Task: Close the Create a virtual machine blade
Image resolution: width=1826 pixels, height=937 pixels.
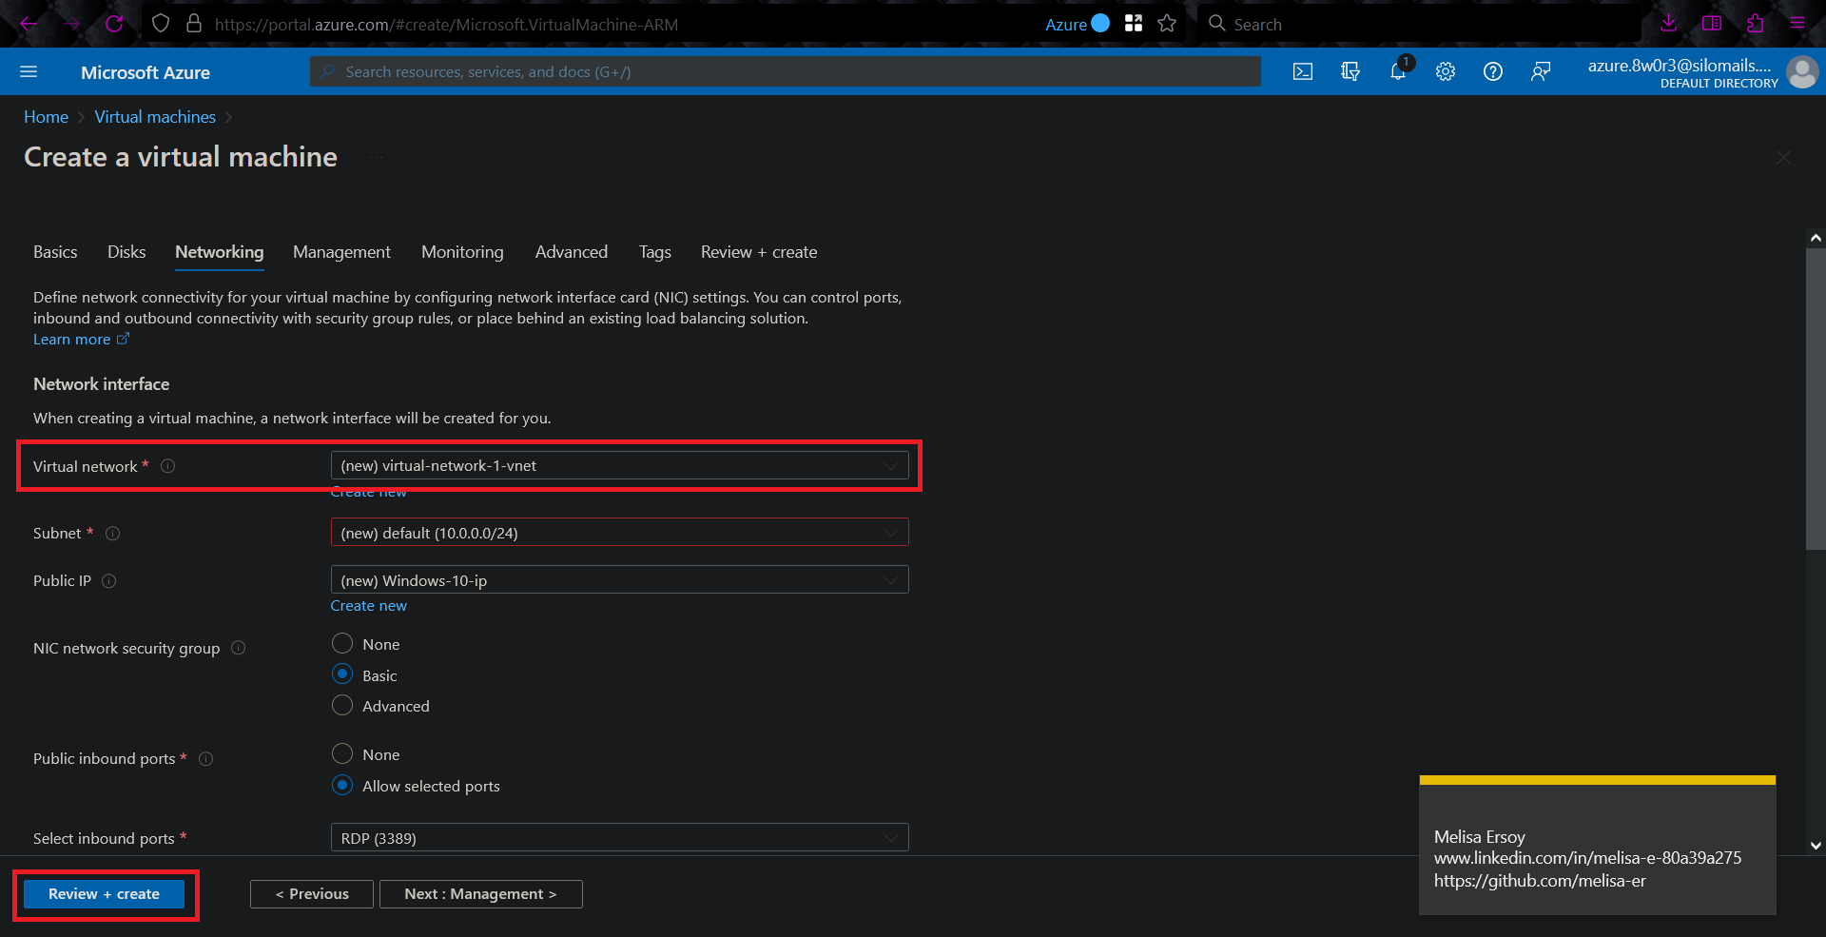Action: point(1783,158)
